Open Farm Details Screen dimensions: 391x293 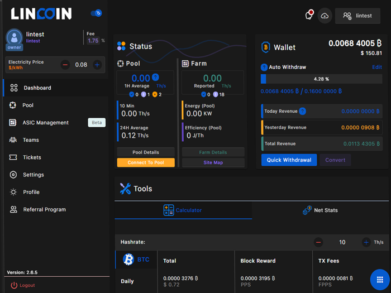tap(213, 152)
